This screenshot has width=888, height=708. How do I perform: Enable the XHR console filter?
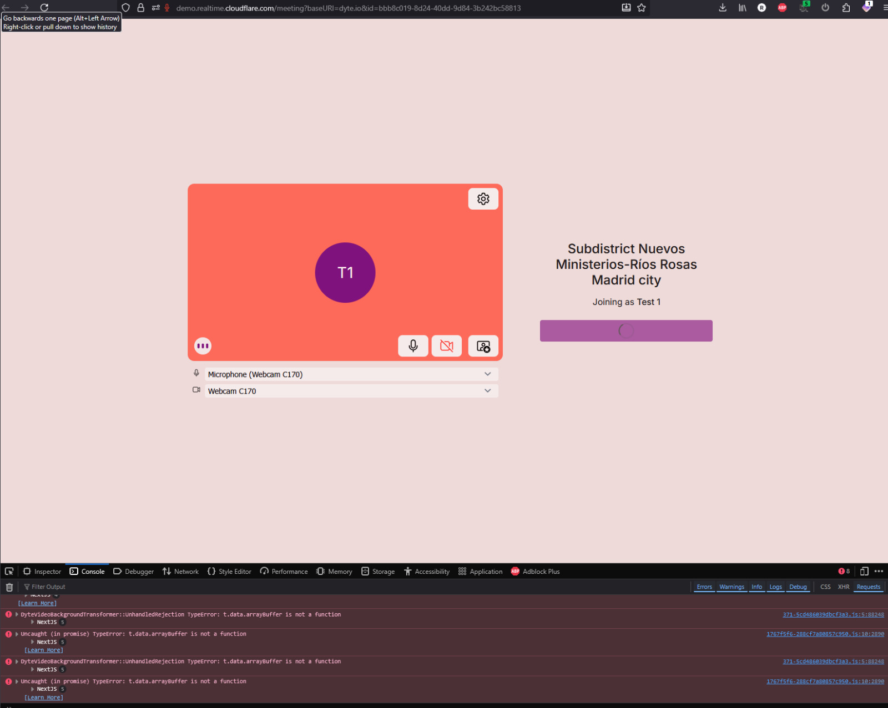(x=844, y=587)
